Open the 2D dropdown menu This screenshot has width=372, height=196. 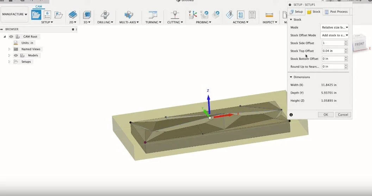pyautogui.click(x=73, y=22)
